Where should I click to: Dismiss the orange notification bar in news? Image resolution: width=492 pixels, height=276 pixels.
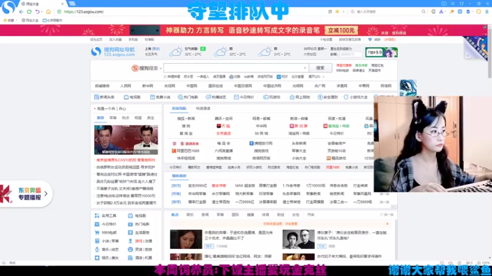pyautogui.click(x=387, y=224)
